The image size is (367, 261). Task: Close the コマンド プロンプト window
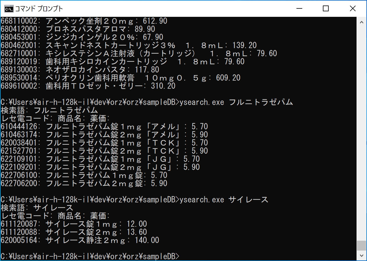click(352, 8)
